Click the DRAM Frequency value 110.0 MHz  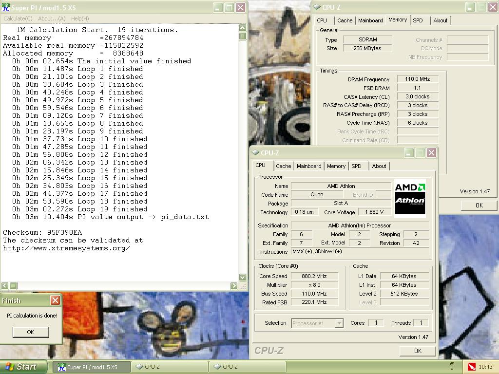(417, 79)
